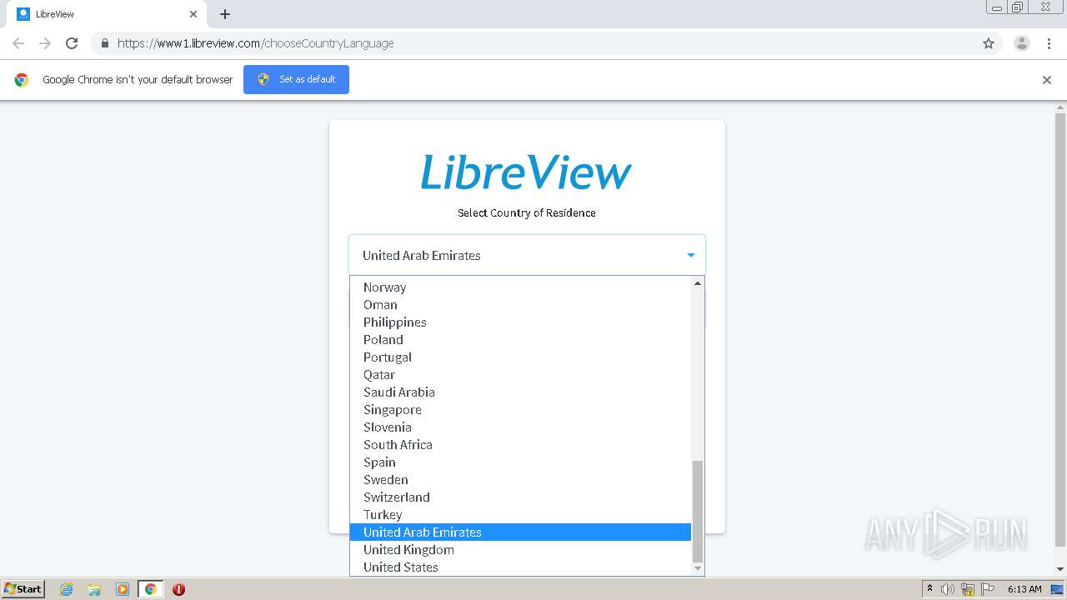Select Poland as the country
The width and height of the screenshot is (1067, 600).
pyautogui.click(x=520, y=340)
